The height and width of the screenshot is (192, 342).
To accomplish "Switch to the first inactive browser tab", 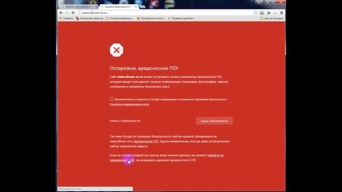I will click(79, 7).
